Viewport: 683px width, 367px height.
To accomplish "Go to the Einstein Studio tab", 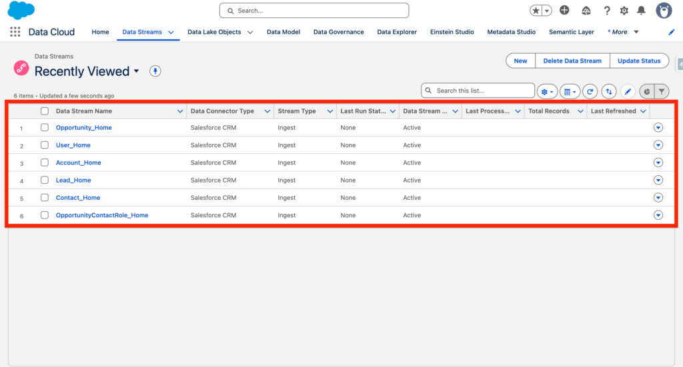I will (452, 32).
